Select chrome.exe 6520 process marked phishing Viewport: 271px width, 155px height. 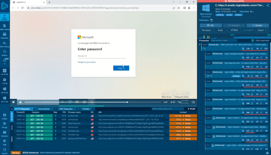pyautogui.click(x=237, y=74)
